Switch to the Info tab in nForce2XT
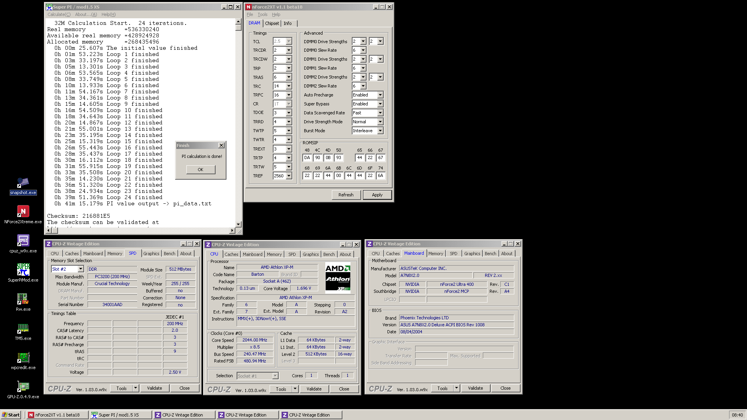Image resolution: width=747 pixels, height=420 pixels. pos(288,23)
